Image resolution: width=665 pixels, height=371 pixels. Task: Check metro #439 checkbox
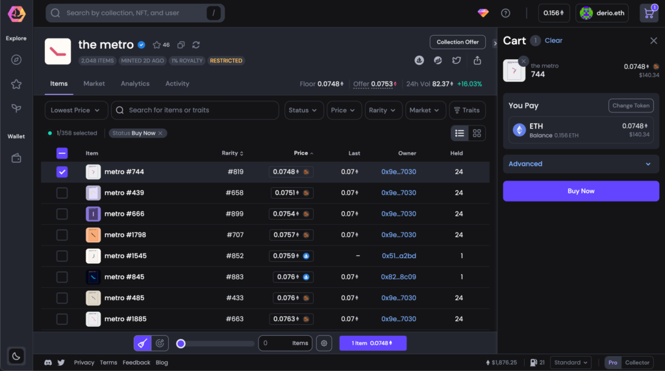(x=62, y=193)
